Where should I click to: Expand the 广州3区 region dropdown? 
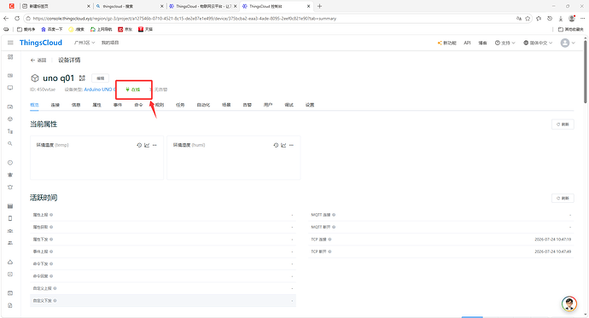coord(85,43)
